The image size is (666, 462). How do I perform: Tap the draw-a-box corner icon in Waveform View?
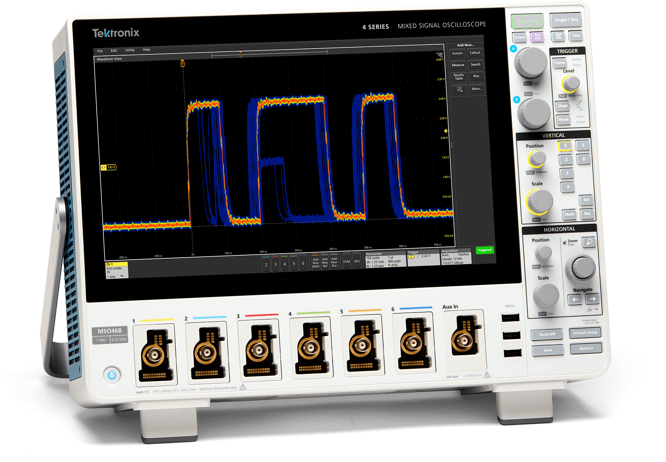click(x=439, y=55)
